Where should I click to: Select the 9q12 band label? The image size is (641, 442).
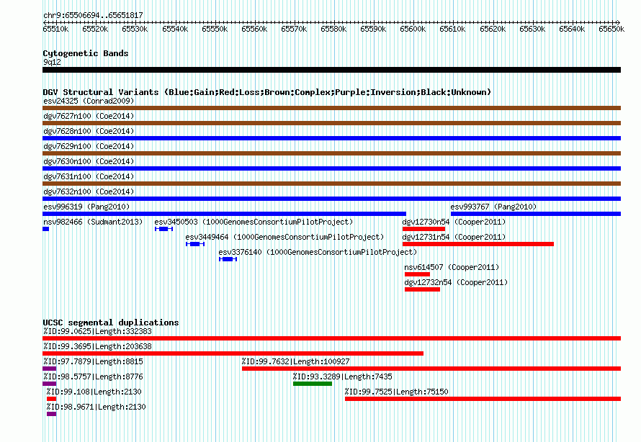point(52,62)
